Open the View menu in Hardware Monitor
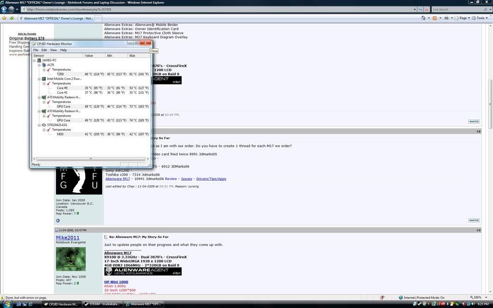 [53, 50]
